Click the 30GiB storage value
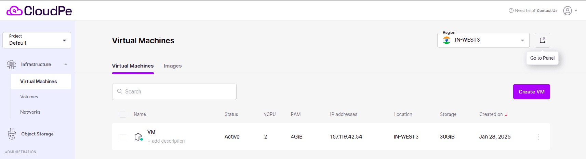Screen dimensions: 586x159 [447, 137]
